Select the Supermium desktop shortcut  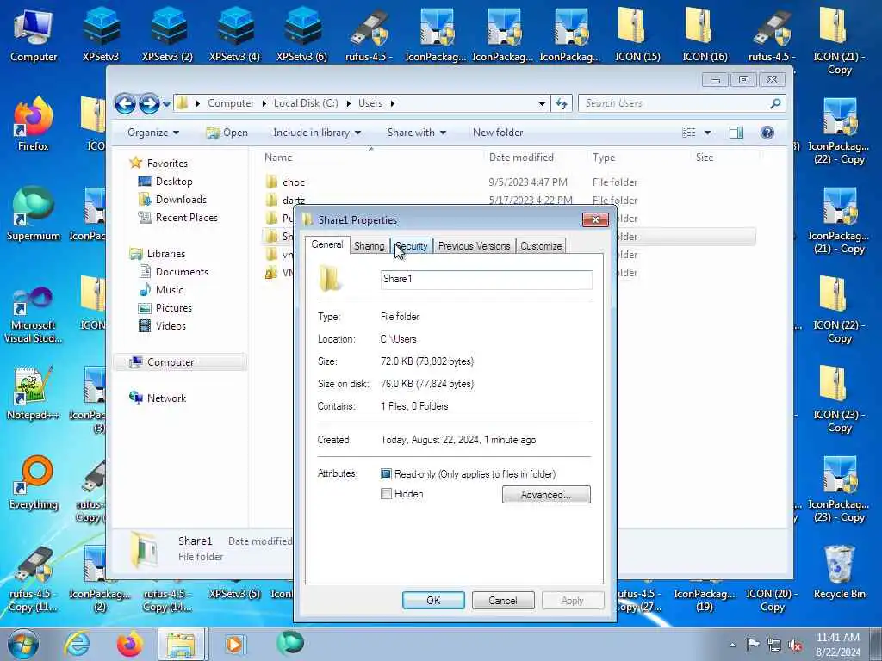click(34, 213)
